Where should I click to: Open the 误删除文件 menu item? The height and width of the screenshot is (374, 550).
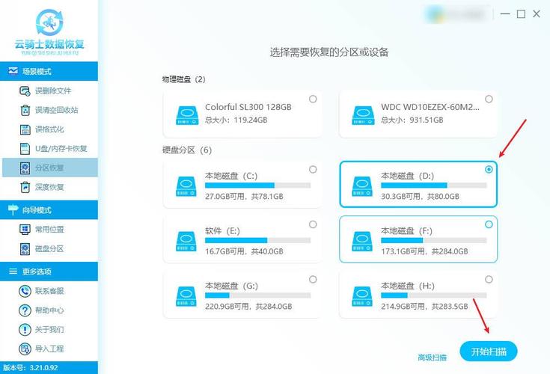(50, 91)
